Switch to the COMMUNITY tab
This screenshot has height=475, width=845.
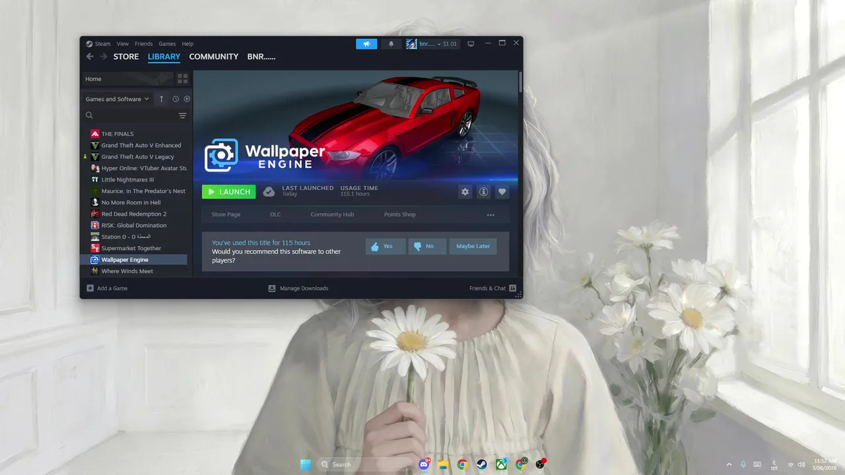pos(214,57)
